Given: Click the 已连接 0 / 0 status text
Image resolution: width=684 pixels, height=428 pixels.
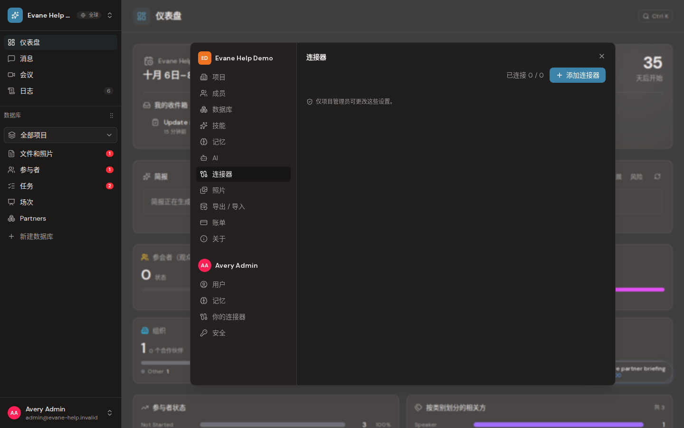Looking at the screenshot, I should (x=525, y=75).
